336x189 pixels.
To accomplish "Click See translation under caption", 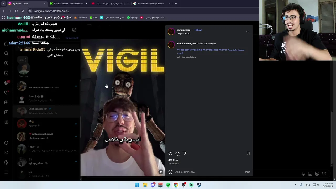I will 188,57.
